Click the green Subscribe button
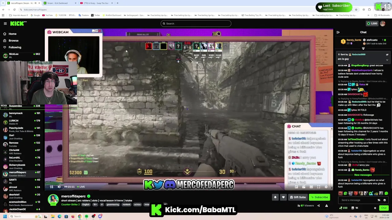392x220 pixels. click(x=320, y=197)
